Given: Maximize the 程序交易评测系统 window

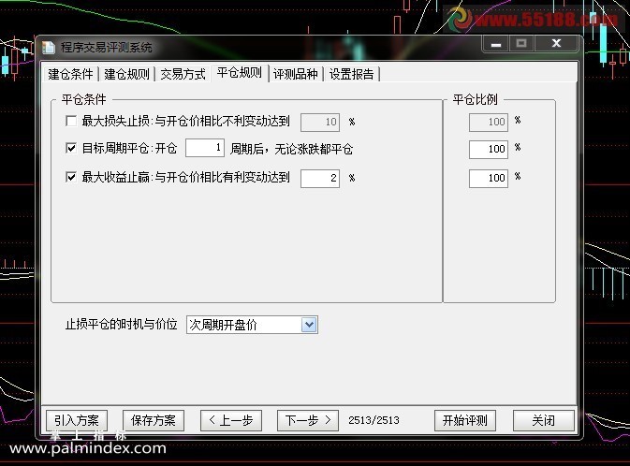Looking at the screenshot, I should pyautogui.click(x=521, y=43).
